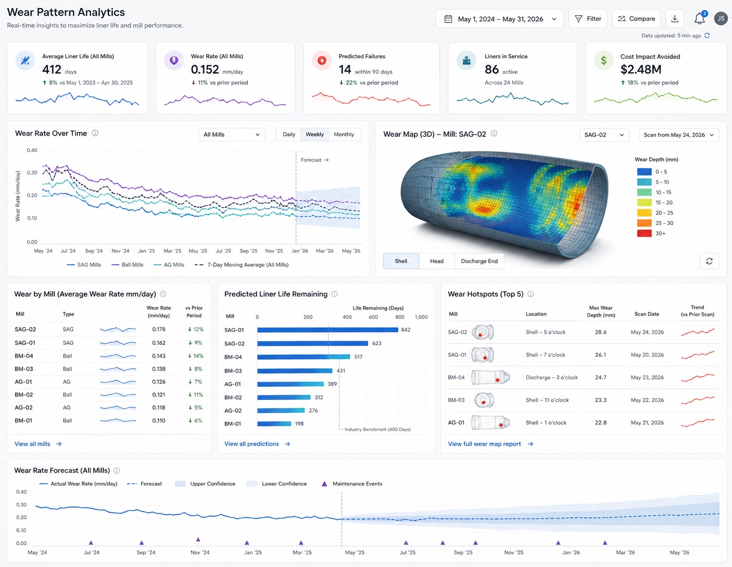This screenshot has width=732, height=567.
Task: Click the Wear Rate card shield icon
Action: click(174, 60)
